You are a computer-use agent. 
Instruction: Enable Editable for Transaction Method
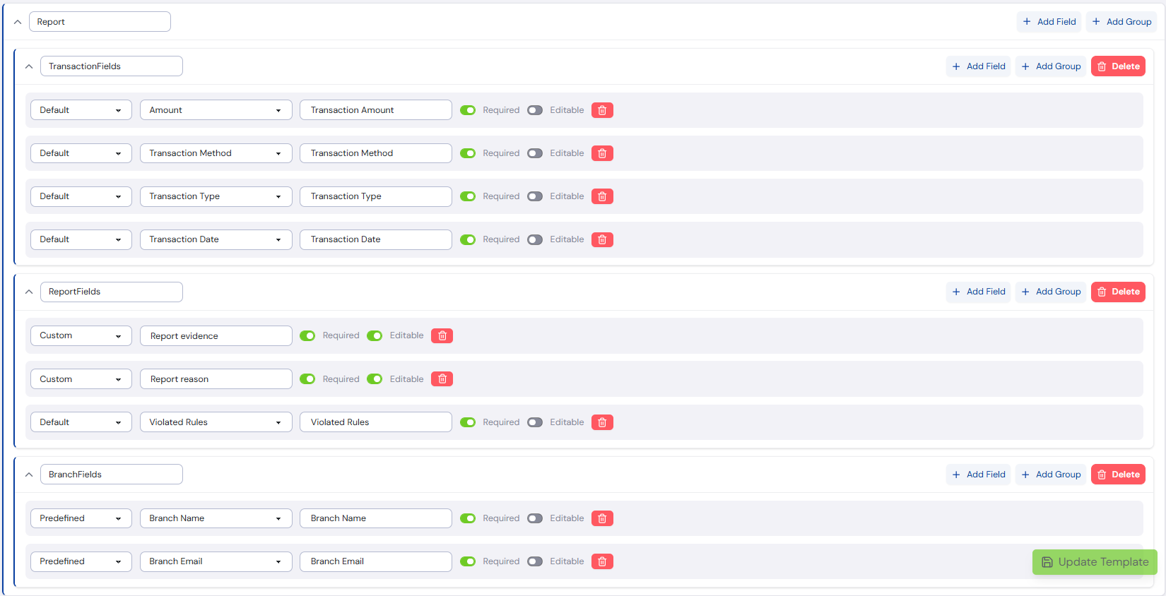(535, 153)
